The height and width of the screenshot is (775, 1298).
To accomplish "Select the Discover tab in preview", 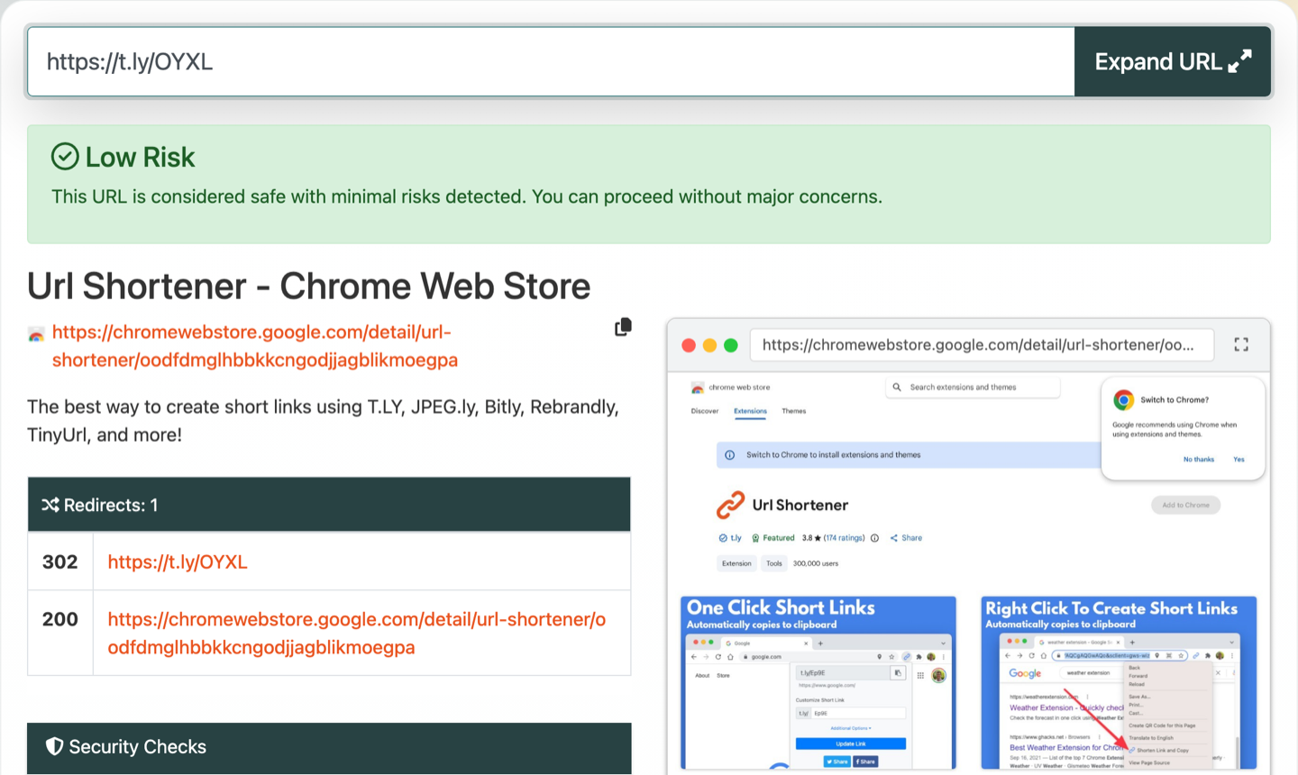I will click(705, 411).
